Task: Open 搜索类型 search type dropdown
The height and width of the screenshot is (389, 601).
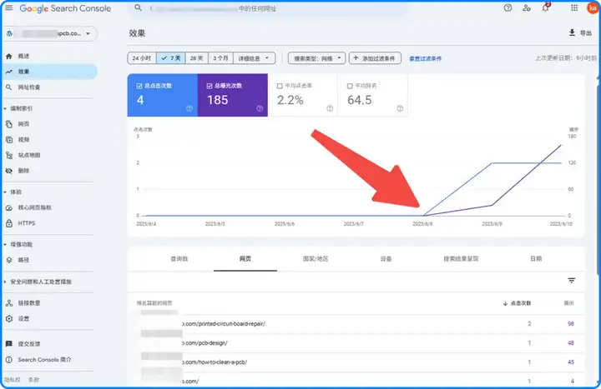Action: tap(316, 58)
